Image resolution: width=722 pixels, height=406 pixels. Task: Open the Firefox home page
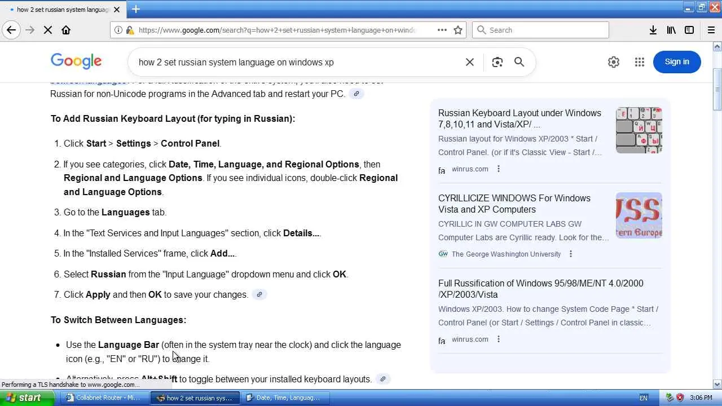[66, 30]
